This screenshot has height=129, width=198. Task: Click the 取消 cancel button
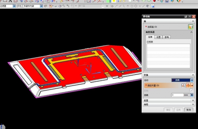tap(188, 110)
